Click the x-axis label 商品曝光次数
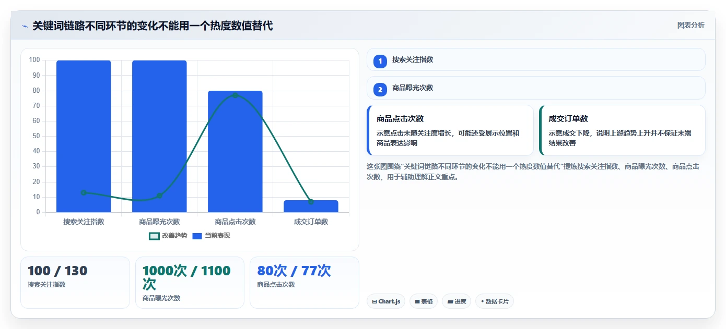Screen dimensions: 726x329 [159, 222]
